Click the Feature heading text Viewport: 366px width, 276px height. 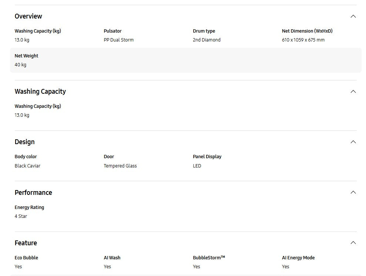[26, 243]
